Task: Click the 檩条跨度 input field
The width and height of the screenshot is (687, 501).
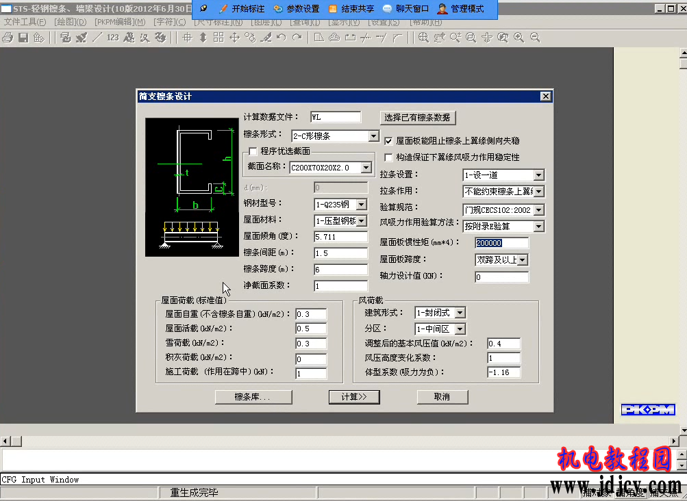Action: 341,270
